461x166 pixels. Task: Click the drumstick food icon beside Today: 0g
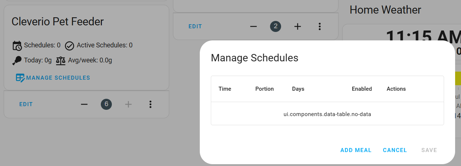coord(17,61)
